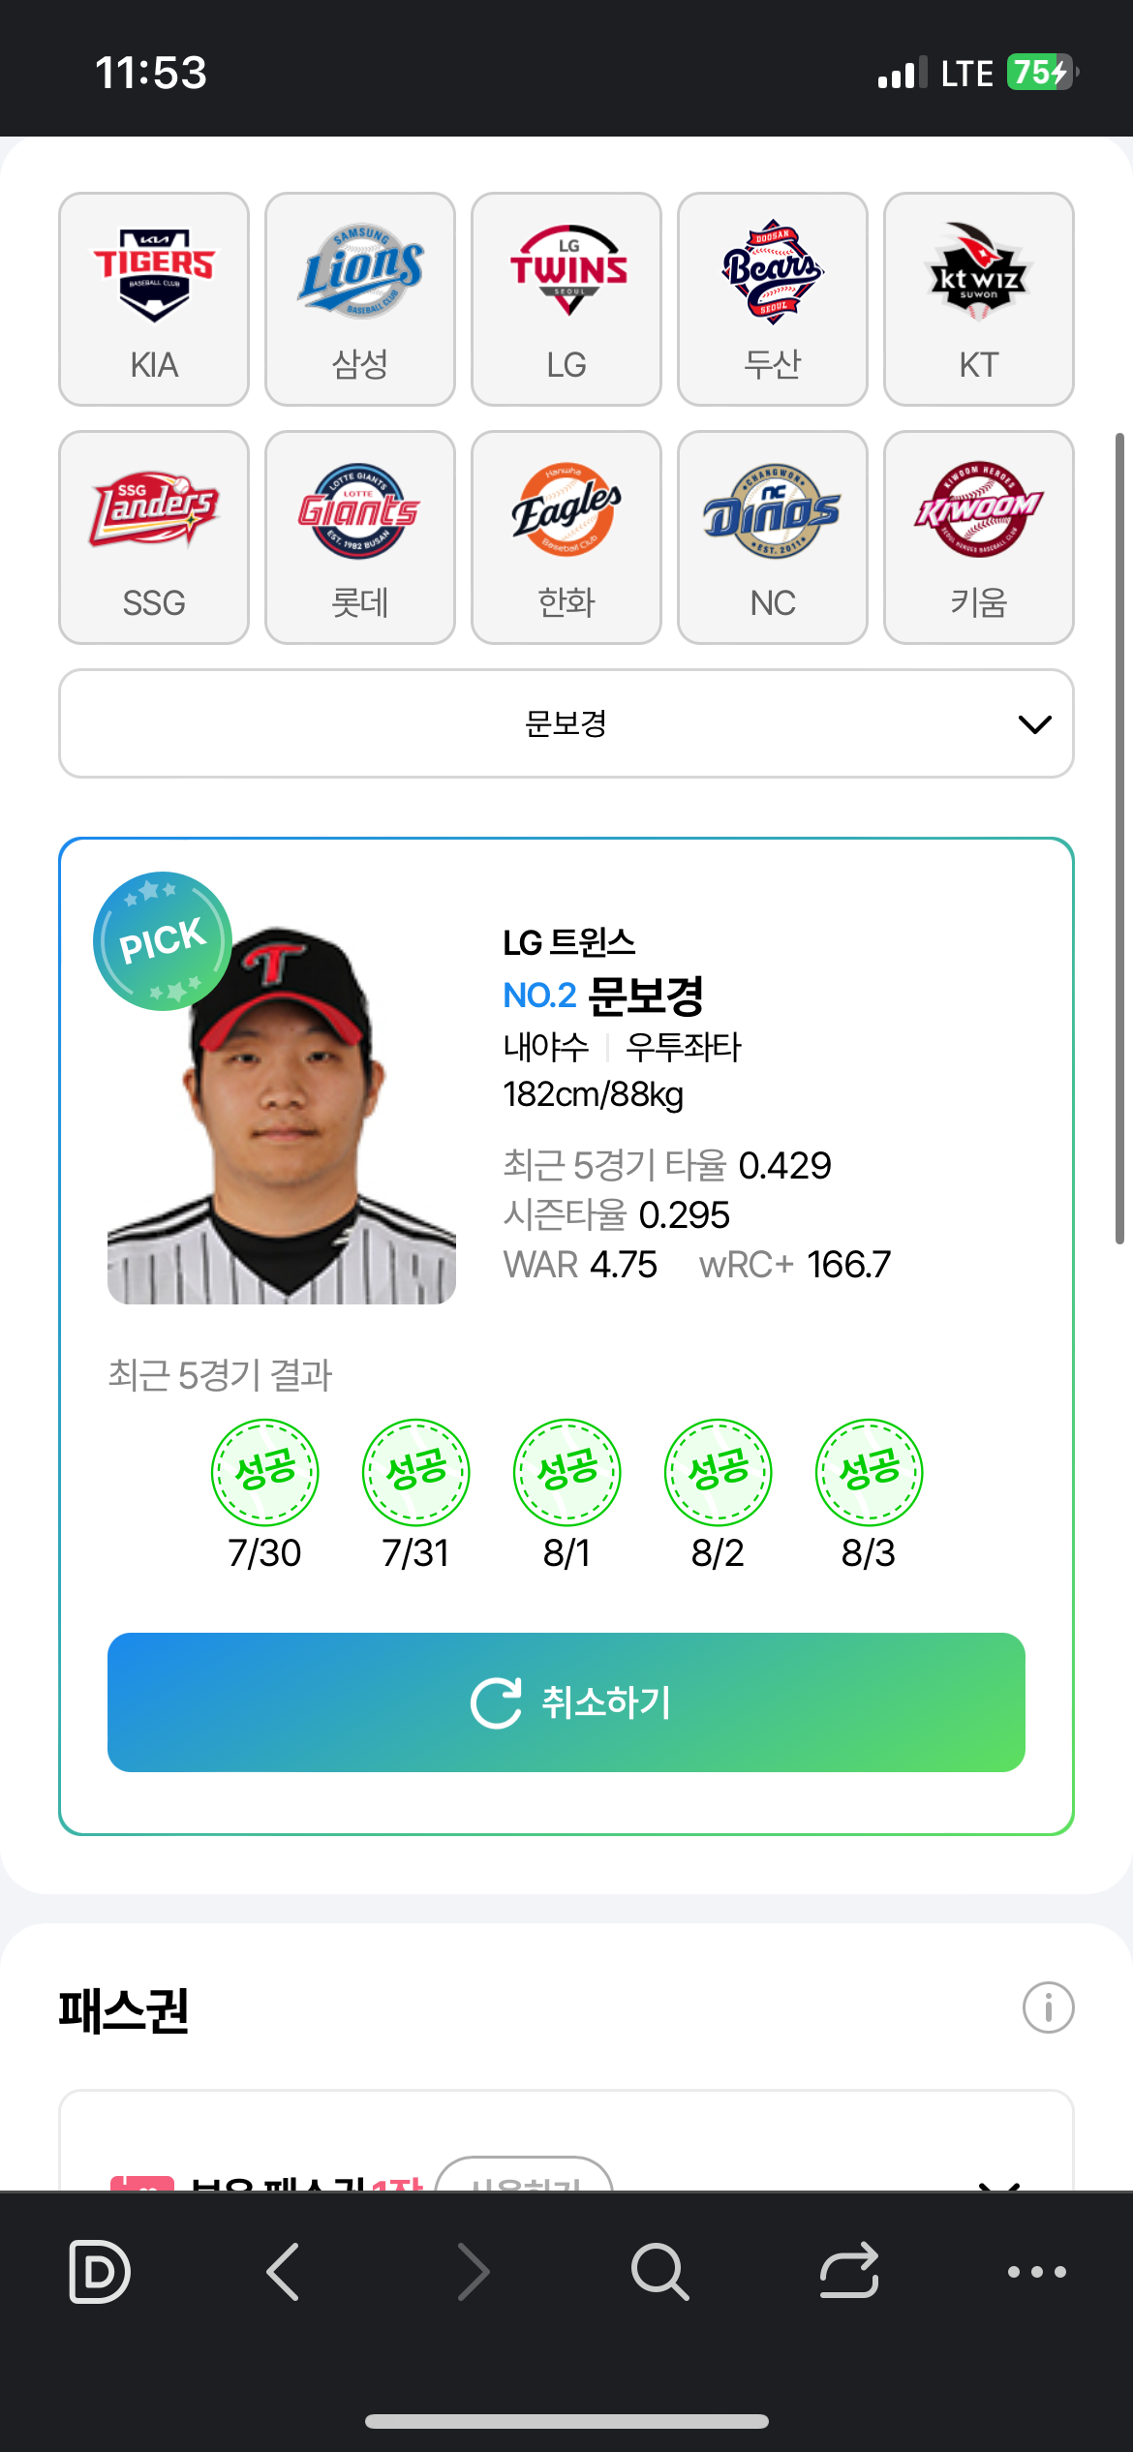Tap the Daum D home icon
This screenshot has width=1133, height=2452.
pyautogui.click(x=100, y=2271)
